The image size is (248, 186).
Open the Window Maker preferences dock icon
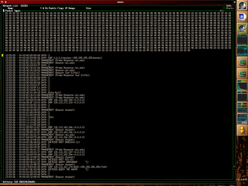[242, 28]
